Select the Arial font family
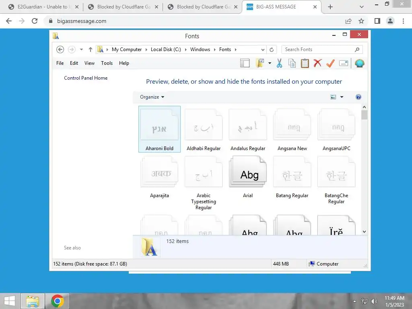The width and height of the screenshot is (412, 309). 248,177
